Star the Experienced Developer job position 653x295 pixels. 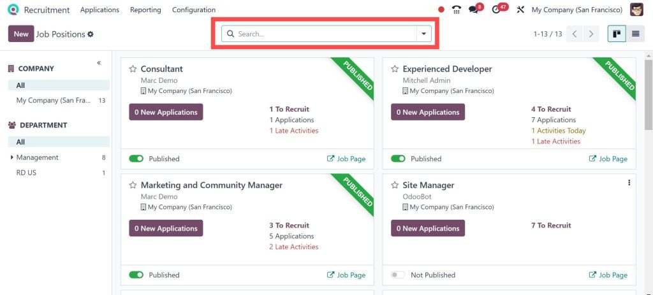[395, 69]
